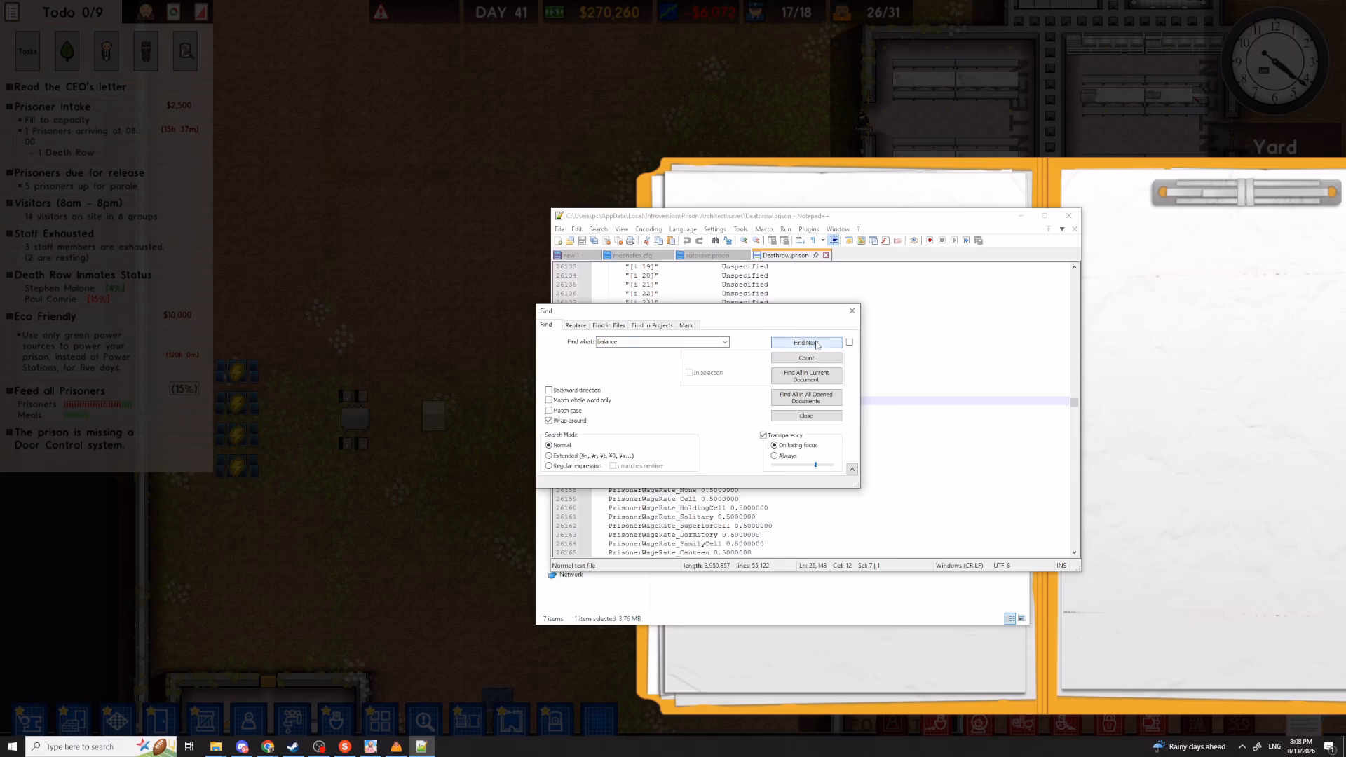1346x757 pixels.
Task: Click the Find binoculars toolbar icon
Action: coord(715,240)
